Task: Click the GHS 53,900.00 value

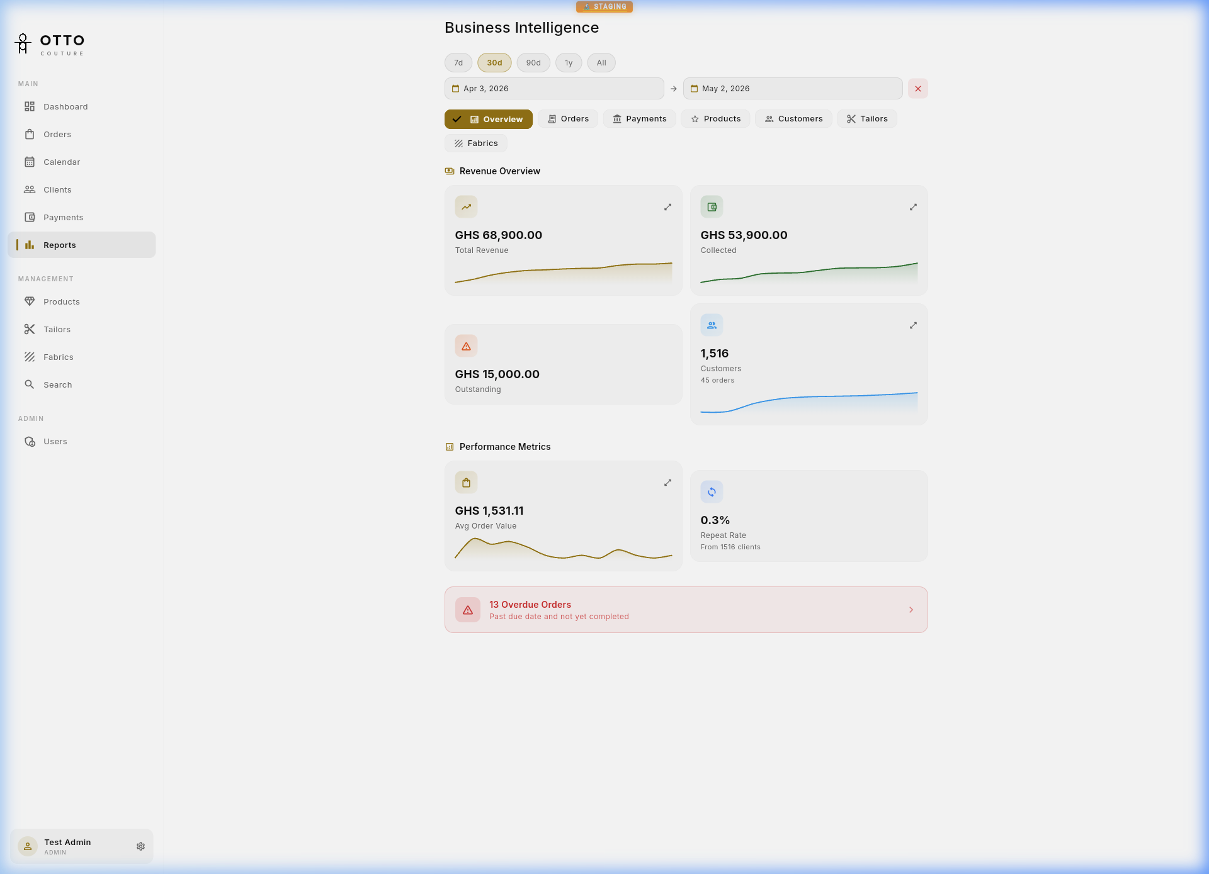Action: click(x=744, y=235)
